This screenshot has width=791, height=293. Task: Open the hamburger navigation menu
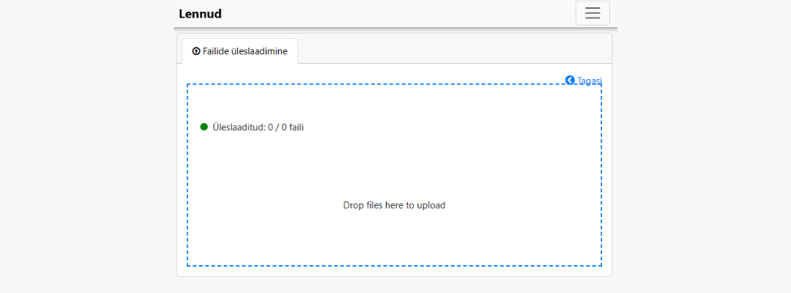(x=593, y=13)
